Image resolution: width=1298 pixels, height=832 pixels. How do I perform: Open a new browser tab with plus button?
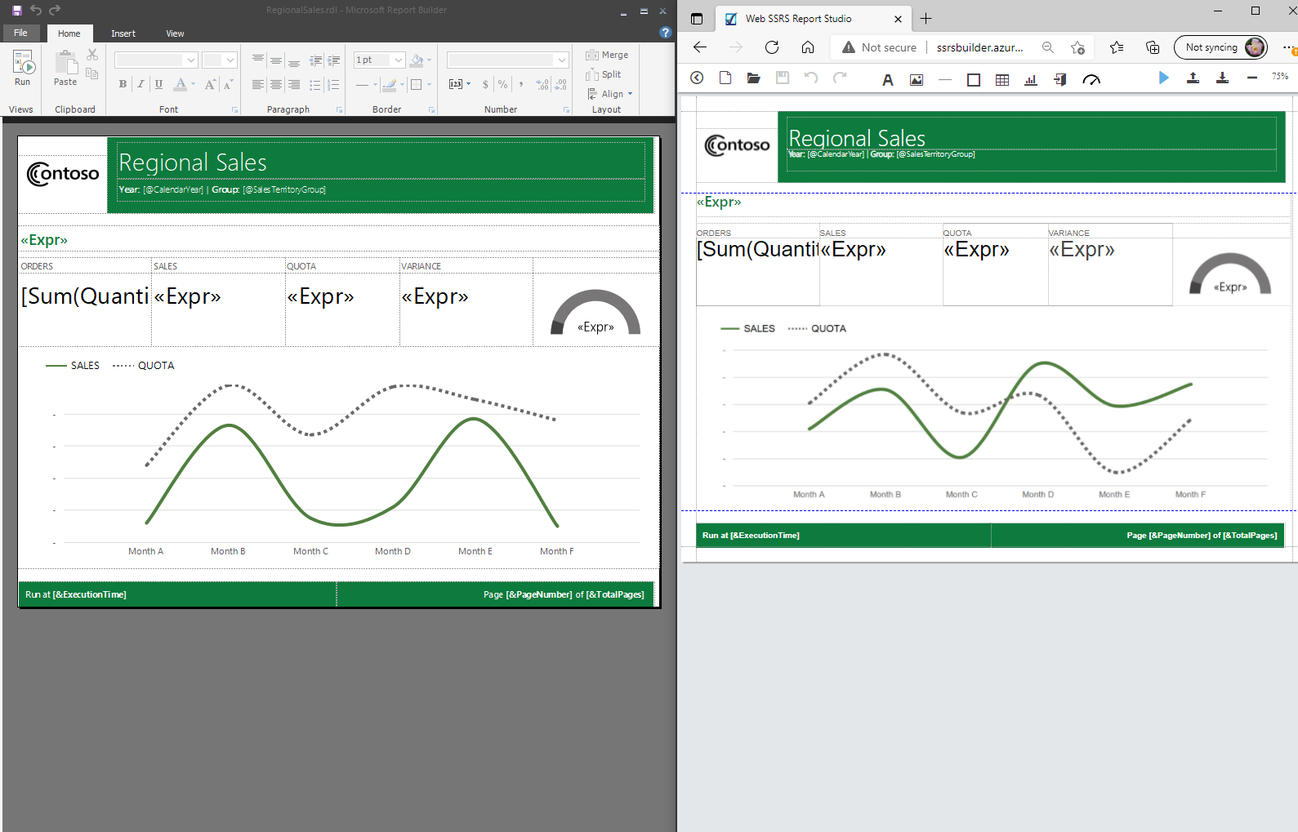point(926,19)
